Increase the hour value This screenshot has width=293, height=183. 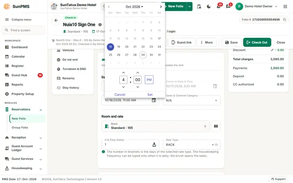pos(123,73)
